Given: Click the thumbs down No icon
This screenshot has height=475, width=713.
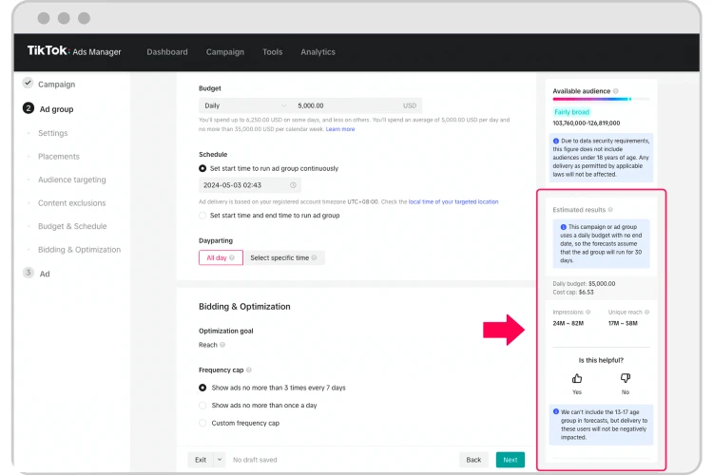Looking at the screenshot, I should [626, 378].
